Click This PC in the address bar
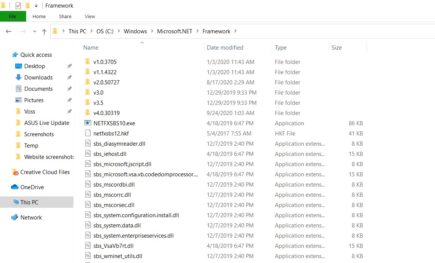Screen dimensions: 435x263 click(77, 31)
